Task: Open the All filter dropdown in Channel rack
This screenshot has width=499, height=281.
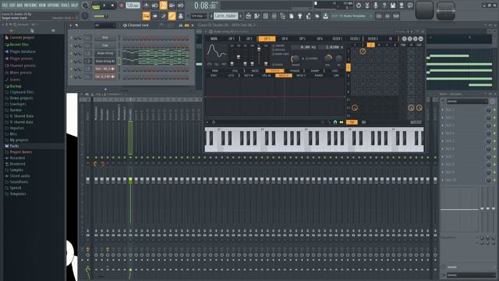Action: click(x=104, y=25)
